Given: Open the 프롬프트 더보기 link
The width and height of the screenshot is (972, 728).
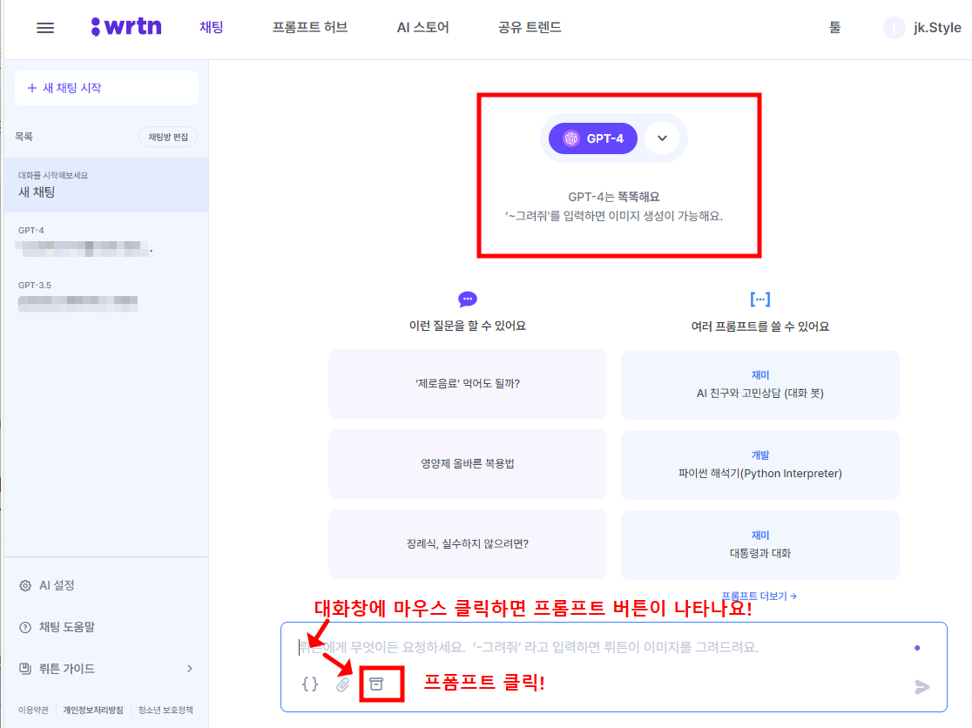Looking at the screenshot, I should point(759,596).
